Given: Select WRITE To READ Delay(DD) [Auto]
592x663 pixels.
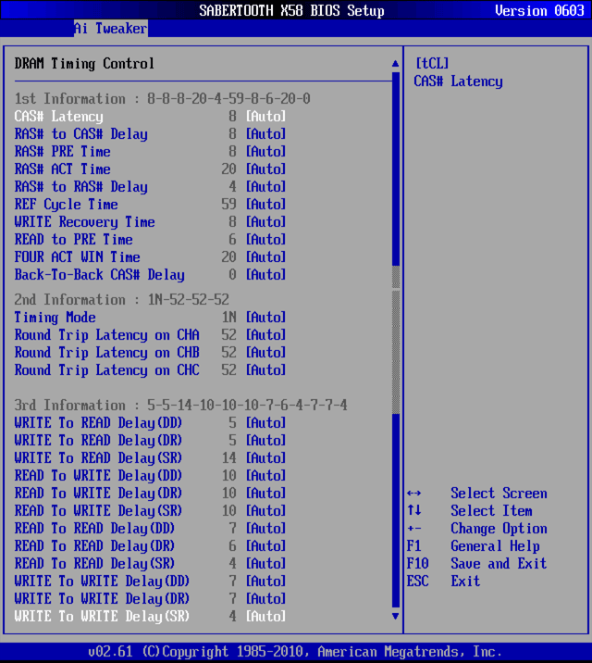Looking at the screenshot, I should (265, 423).
